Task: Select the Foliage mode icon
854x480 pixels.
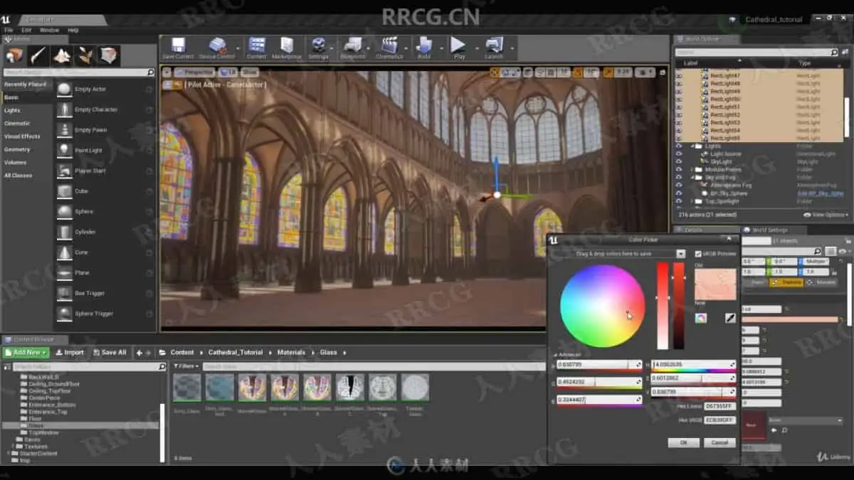Action: coord(85,55)
